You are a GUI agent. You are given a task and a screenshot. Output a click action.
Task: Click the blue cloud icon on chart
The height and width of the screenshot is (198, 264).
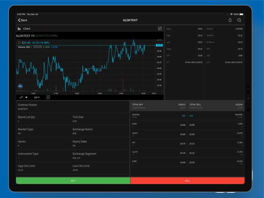point(20,86)
